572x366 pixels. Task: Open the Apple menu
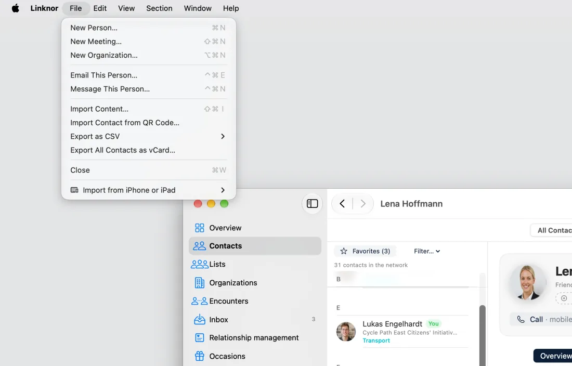[15, 8]
